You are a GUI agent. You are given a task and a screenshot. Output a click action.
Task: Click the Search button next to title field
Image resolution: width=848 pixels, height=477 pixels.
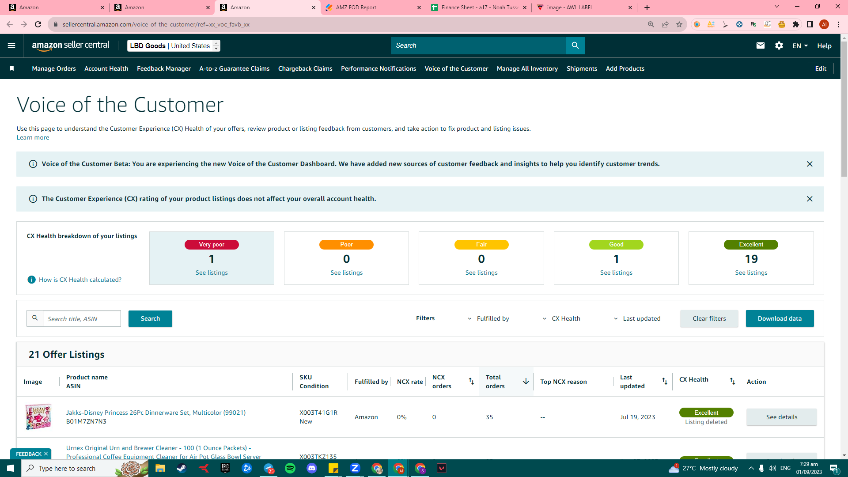point(150,318)
